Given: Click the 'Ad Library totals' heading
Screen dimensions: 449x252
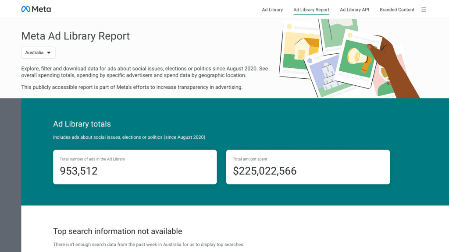Looking at the screenshot, I should (x=82, y=124).
